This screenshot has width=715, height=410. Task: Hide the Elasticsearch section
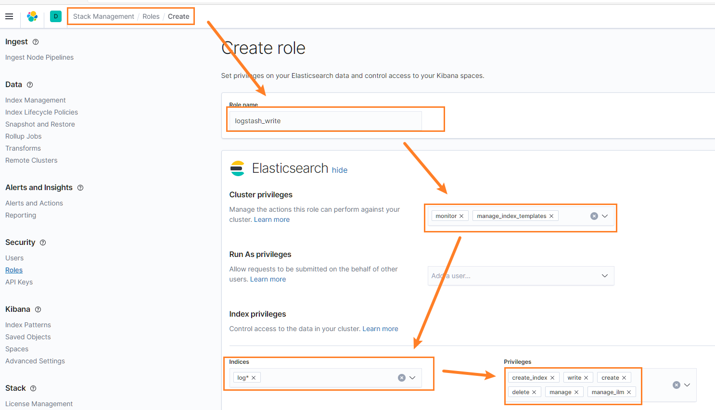point(340,170)
